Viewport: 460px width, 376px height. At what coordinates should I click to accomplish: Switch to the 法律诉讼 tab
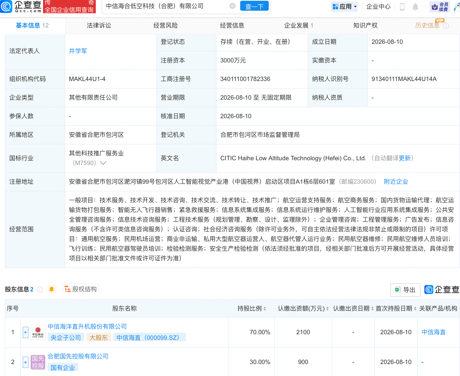[x=99, y=25]
